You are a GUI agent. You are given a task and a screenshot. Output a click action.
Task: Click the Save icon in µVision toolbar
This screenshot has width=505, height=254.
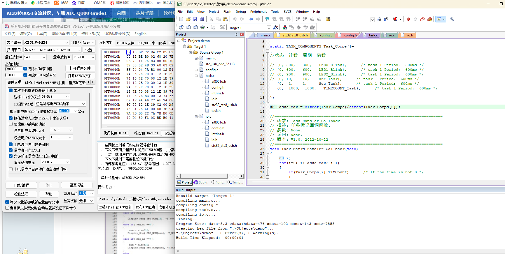tap(195, 19)
